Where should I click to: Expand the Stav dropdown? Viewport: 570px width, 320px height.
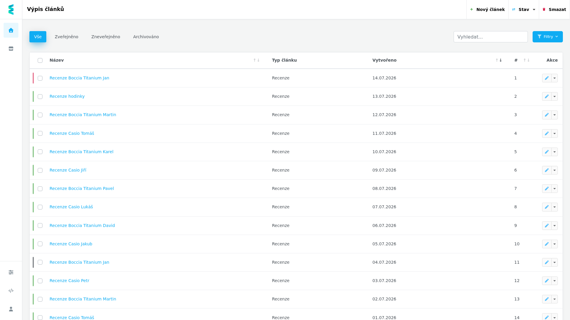pos(524,9)
